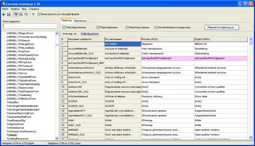Click 'Учет материалов' Russian cell
This screenshot has width=255, height=146.
pyautogui.click(x=168, y=49)
